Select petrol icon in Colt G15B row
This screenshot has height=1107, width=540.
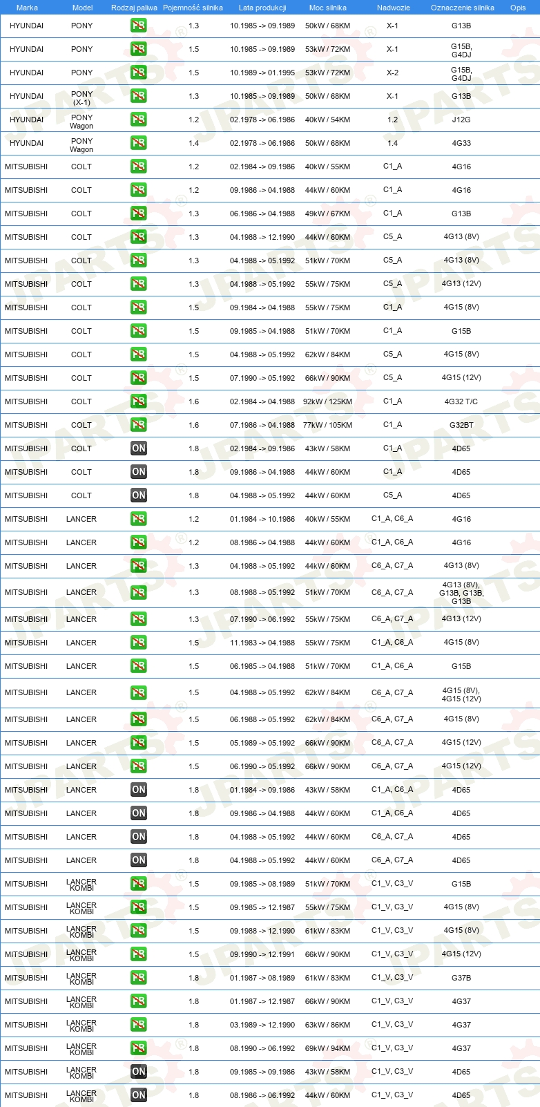139,331
